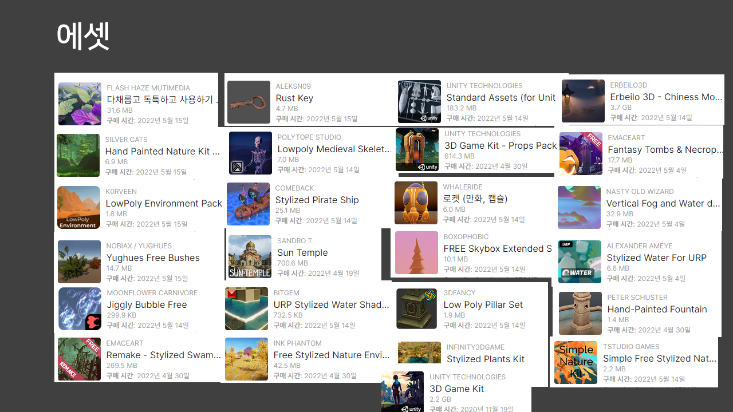Image resolution: width=733 pixels, height=412 pixels.
Task: Click the ALEKSN09 publisher name
Action: (293, 86)
